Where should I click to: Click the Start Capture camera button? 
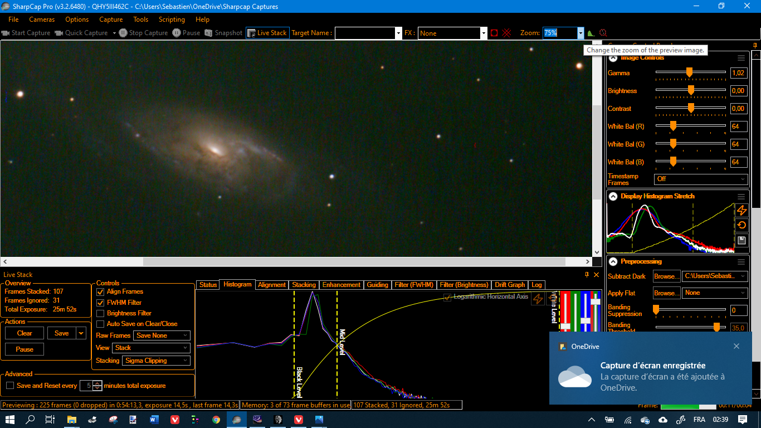click(x=26, y=33)
